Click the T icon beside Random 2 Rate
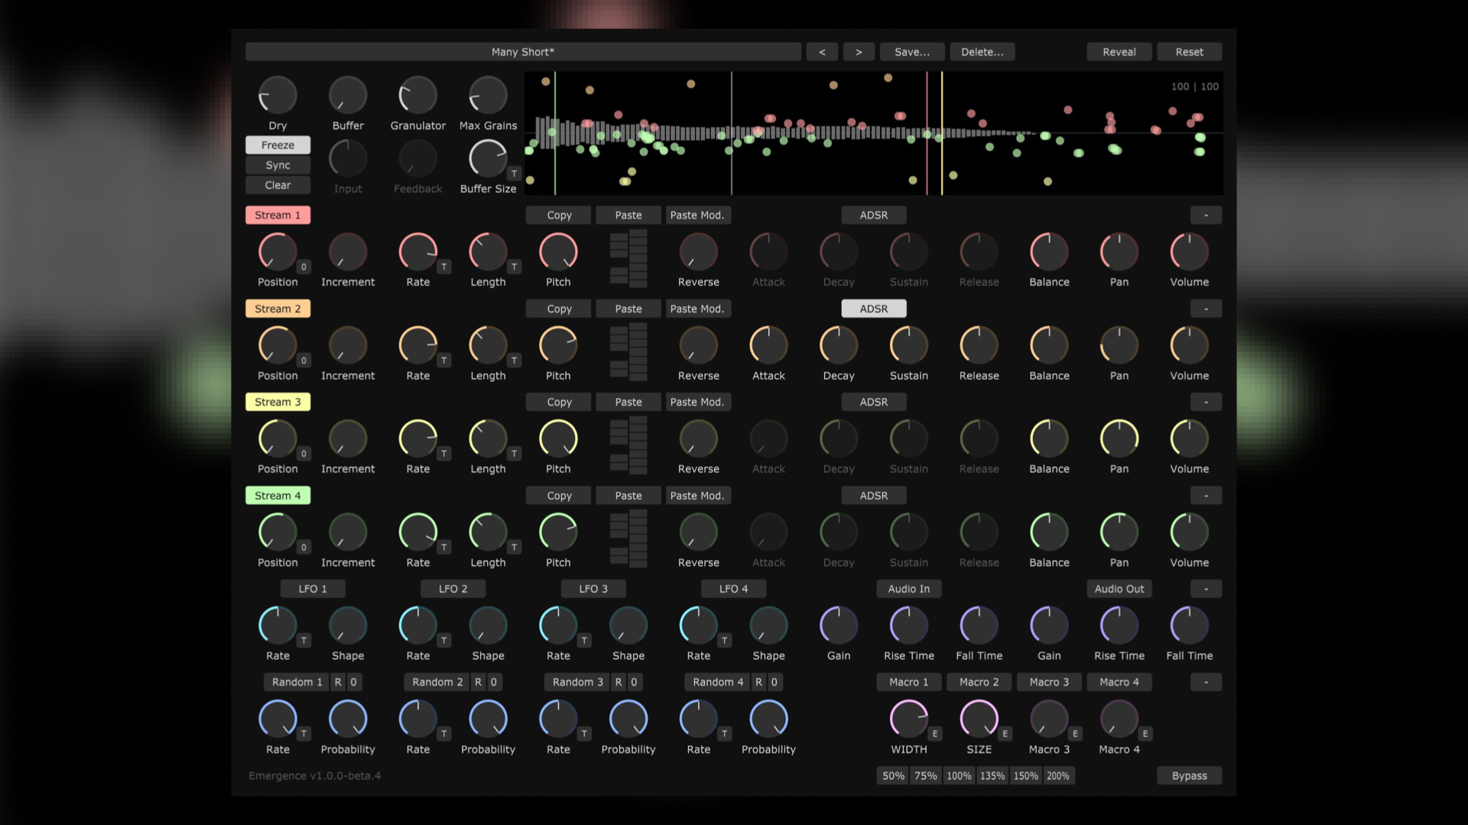The width and height of the screenshot is (1468, 825). (x=443, y=733)
